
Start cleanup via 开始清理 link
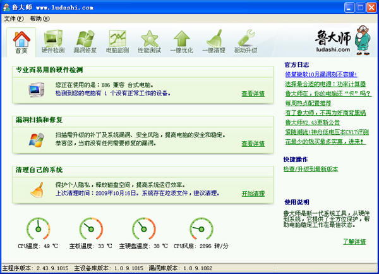pos(253,194)
